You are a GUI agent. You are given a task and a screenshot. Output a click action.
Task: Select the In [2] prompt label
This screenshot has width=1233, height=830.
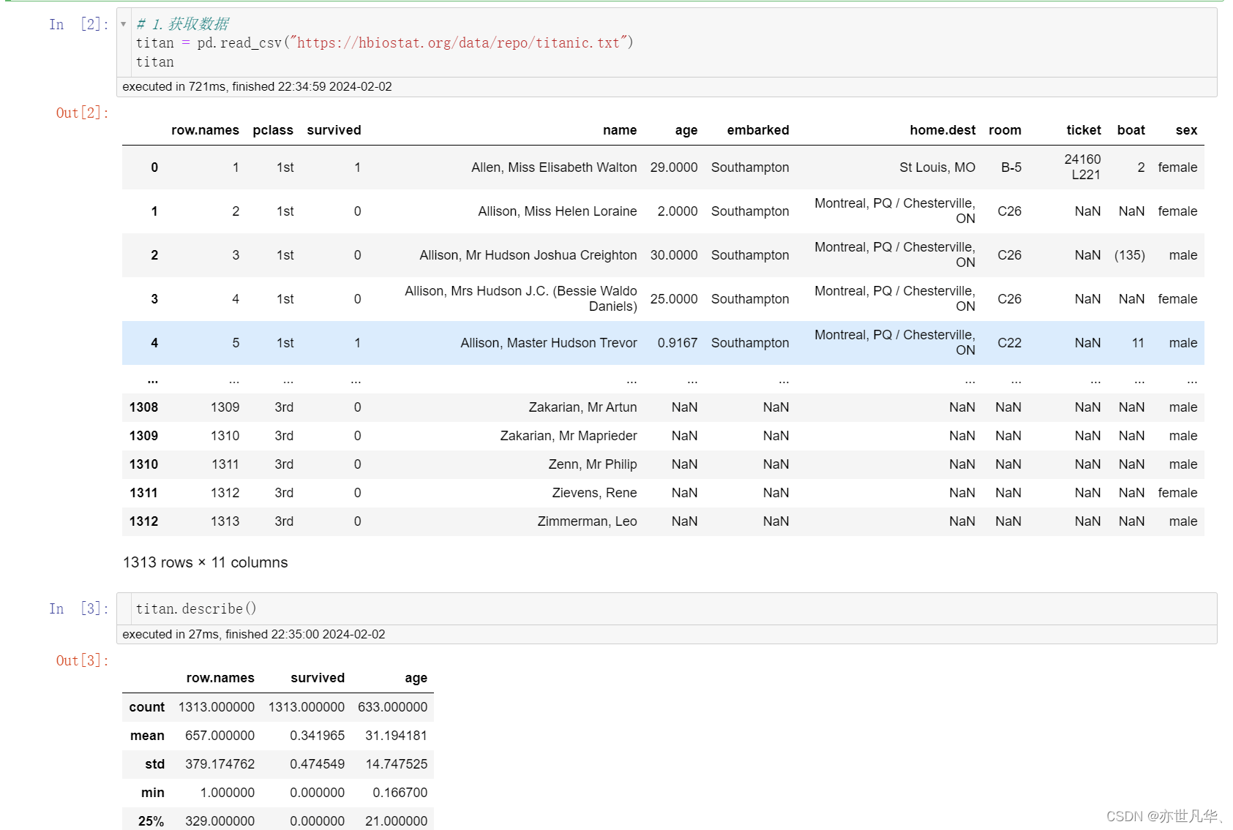(x=78, y=24)
